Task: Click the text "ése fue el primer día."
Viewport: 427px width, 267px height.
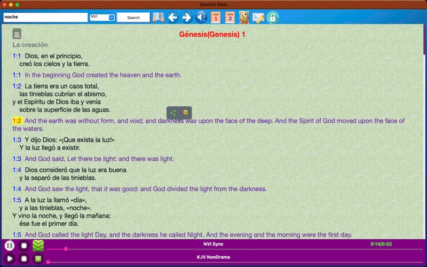Action: click(49, 224)
